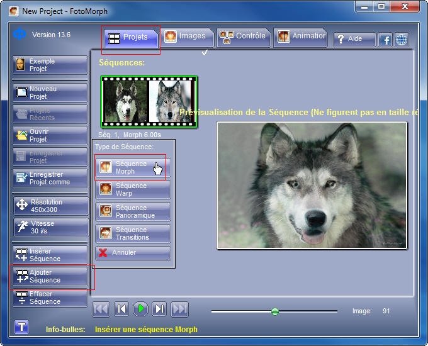Open the website globe icon

(x=402, y=40)
